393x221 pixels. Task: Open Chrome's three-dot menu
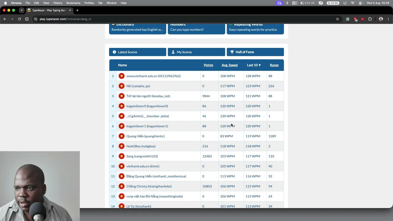tap(388, 19)
